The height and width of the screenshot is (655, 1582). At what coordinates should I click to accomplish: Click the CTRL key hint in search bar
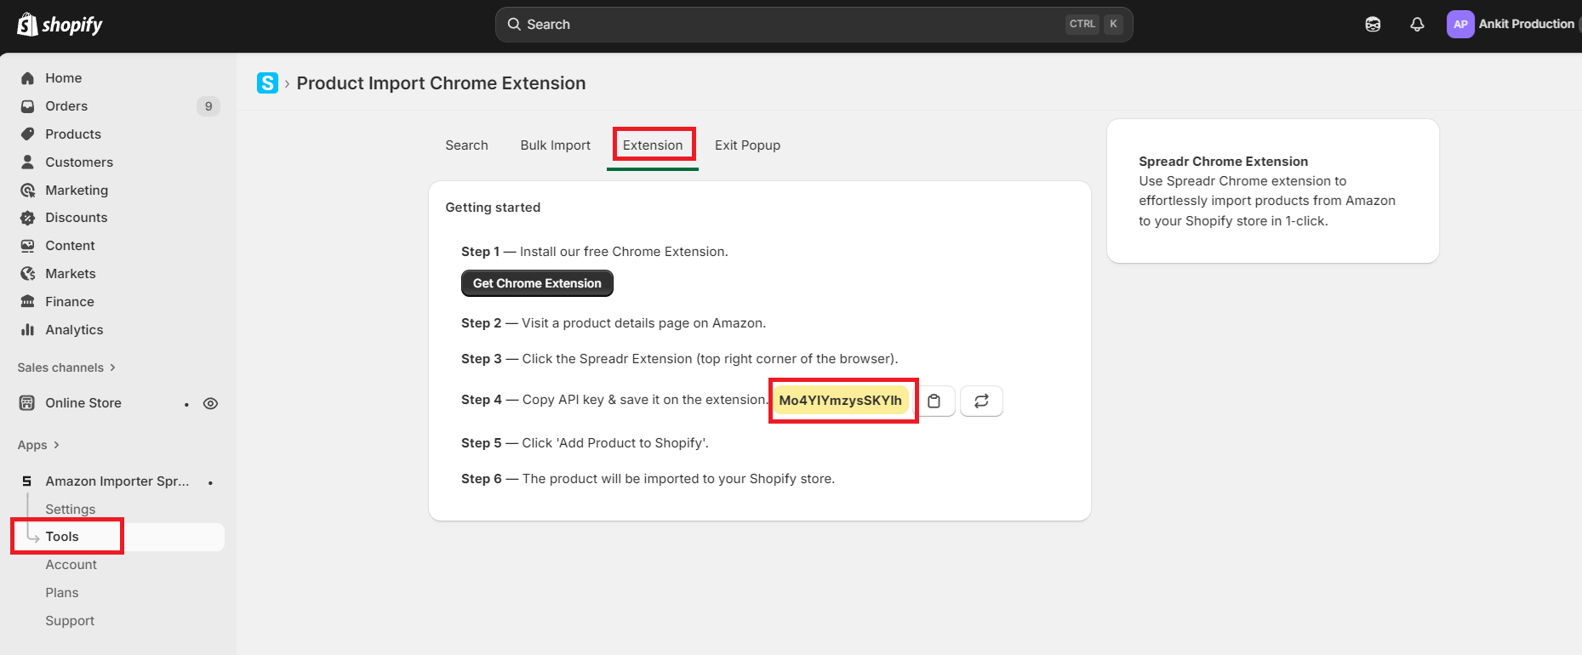(1082, 24)
